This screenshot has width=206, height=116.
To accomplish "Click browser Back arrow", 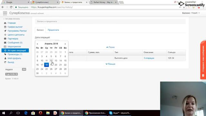I will [x=3, y=7].
